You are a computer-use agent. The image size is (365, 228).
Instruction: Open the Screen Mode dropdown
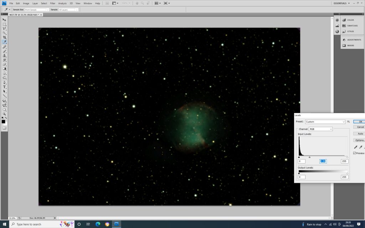point(167,3)
